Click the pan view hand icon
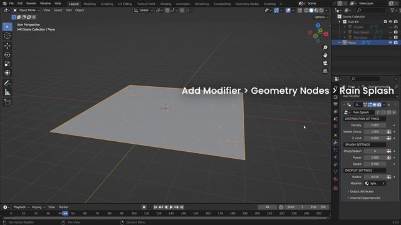The height and width of the screenshot is (225, 401). coord(325,55)
